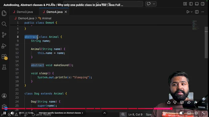Screen dimensions: 209x117
Task: Click the video progress scrubber handle
Action: (x=171, y=109)
